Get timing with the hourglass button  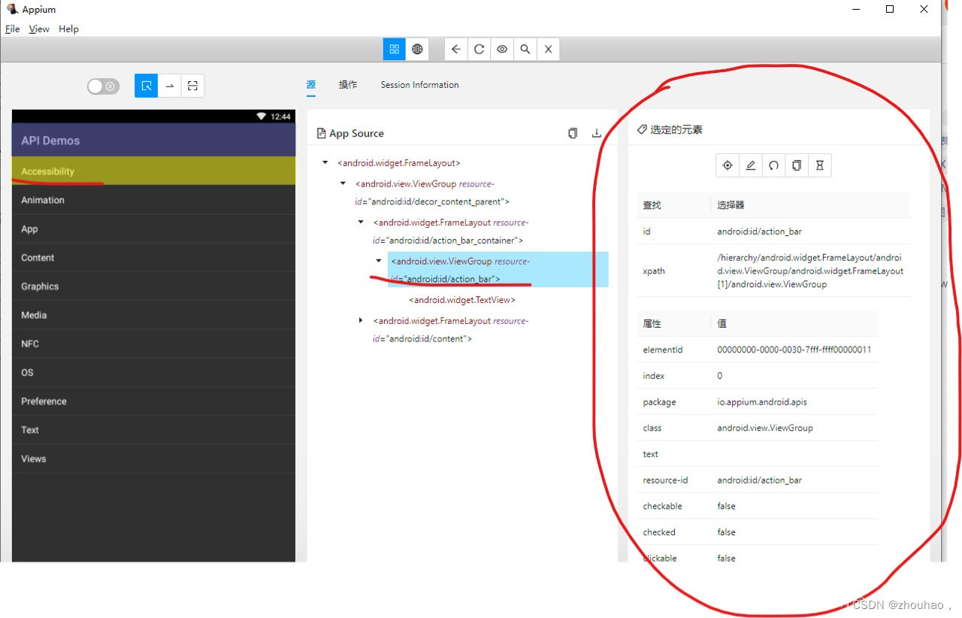[x=820, y=165]
